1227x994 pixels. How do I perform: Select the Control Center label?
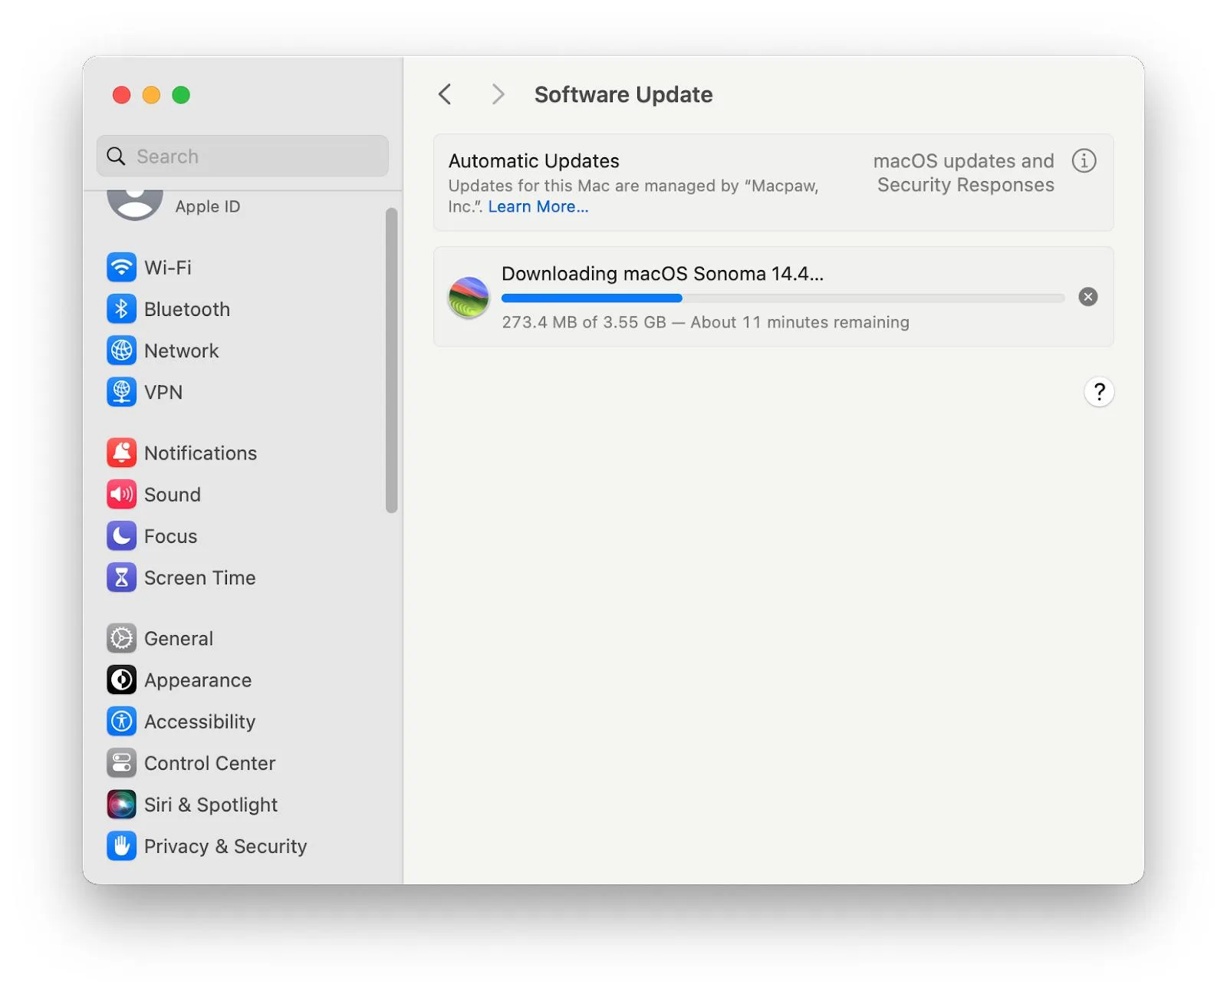pos(210,763)
